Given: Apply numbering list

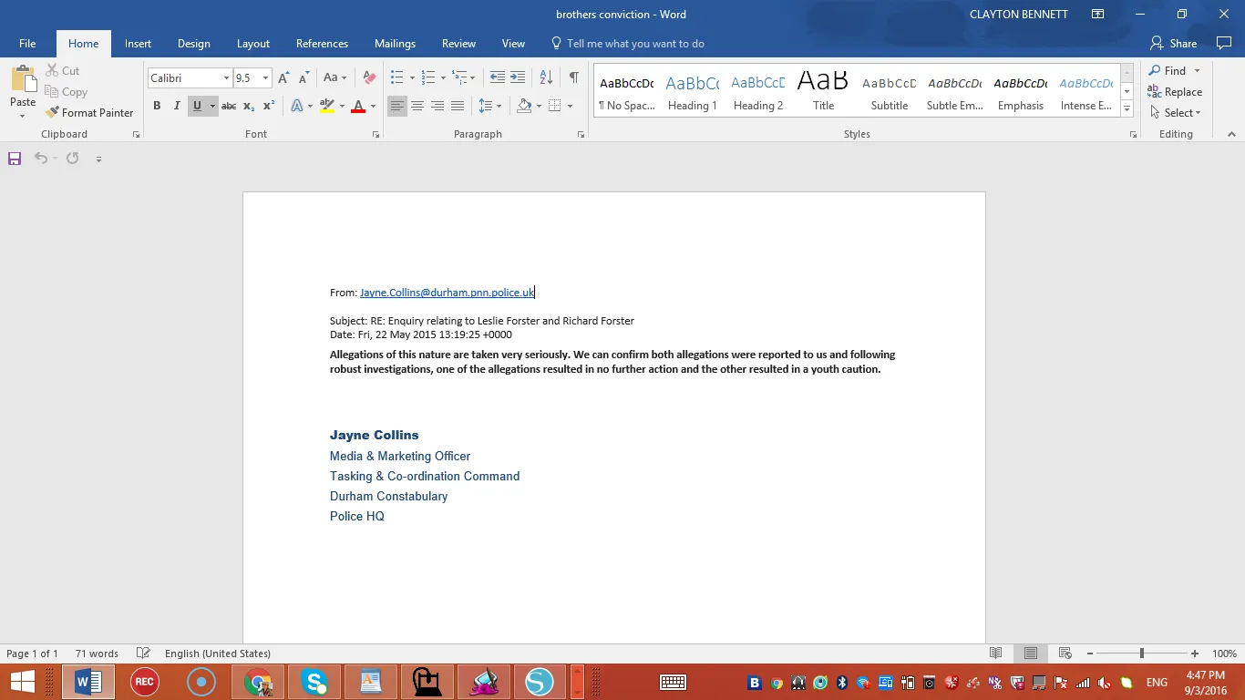Looking at the screenshot, I should coord(428,77).
